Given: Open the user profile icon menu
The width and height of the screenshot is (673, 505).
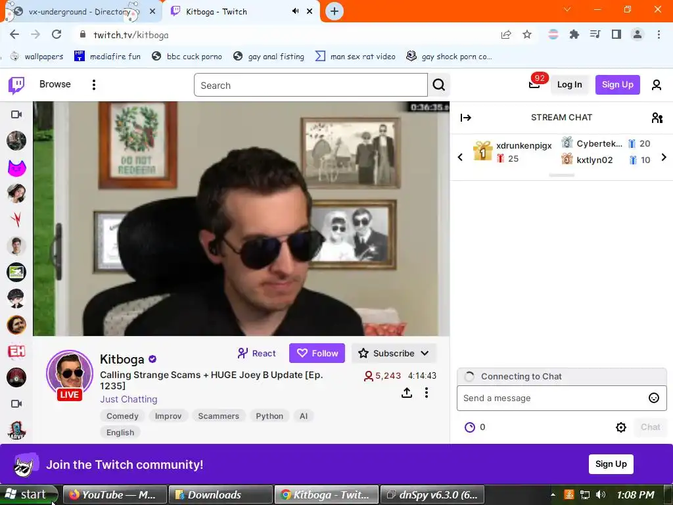Looking at the screenshot, I should tap(657, 85).
